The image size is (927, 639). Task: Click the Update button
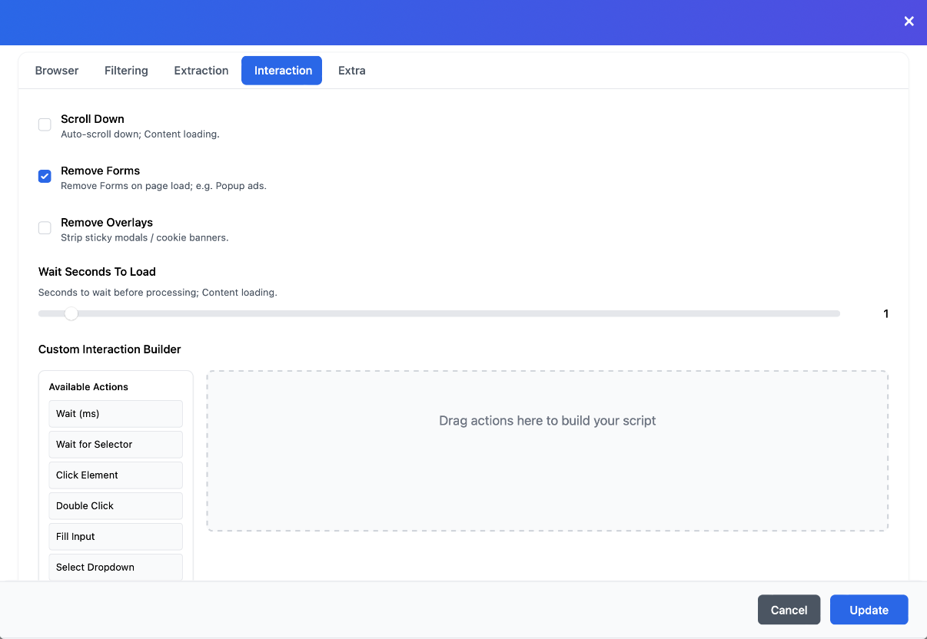pos(869,610)
